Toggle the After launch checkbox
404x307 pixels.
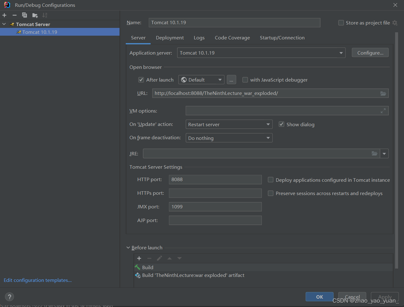[141, 80]
